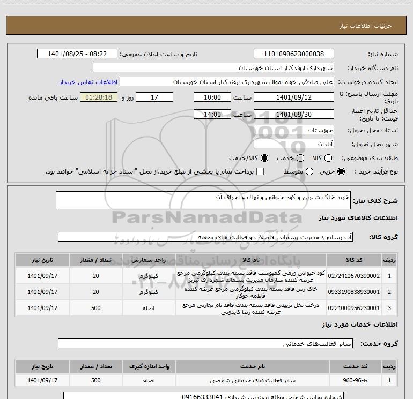Click the service group field سایر فعالیت‌های خدماتی
Image resolution: width=413 pixels, height=399 pixels.
pyautogui.click(x=205, y=343)
